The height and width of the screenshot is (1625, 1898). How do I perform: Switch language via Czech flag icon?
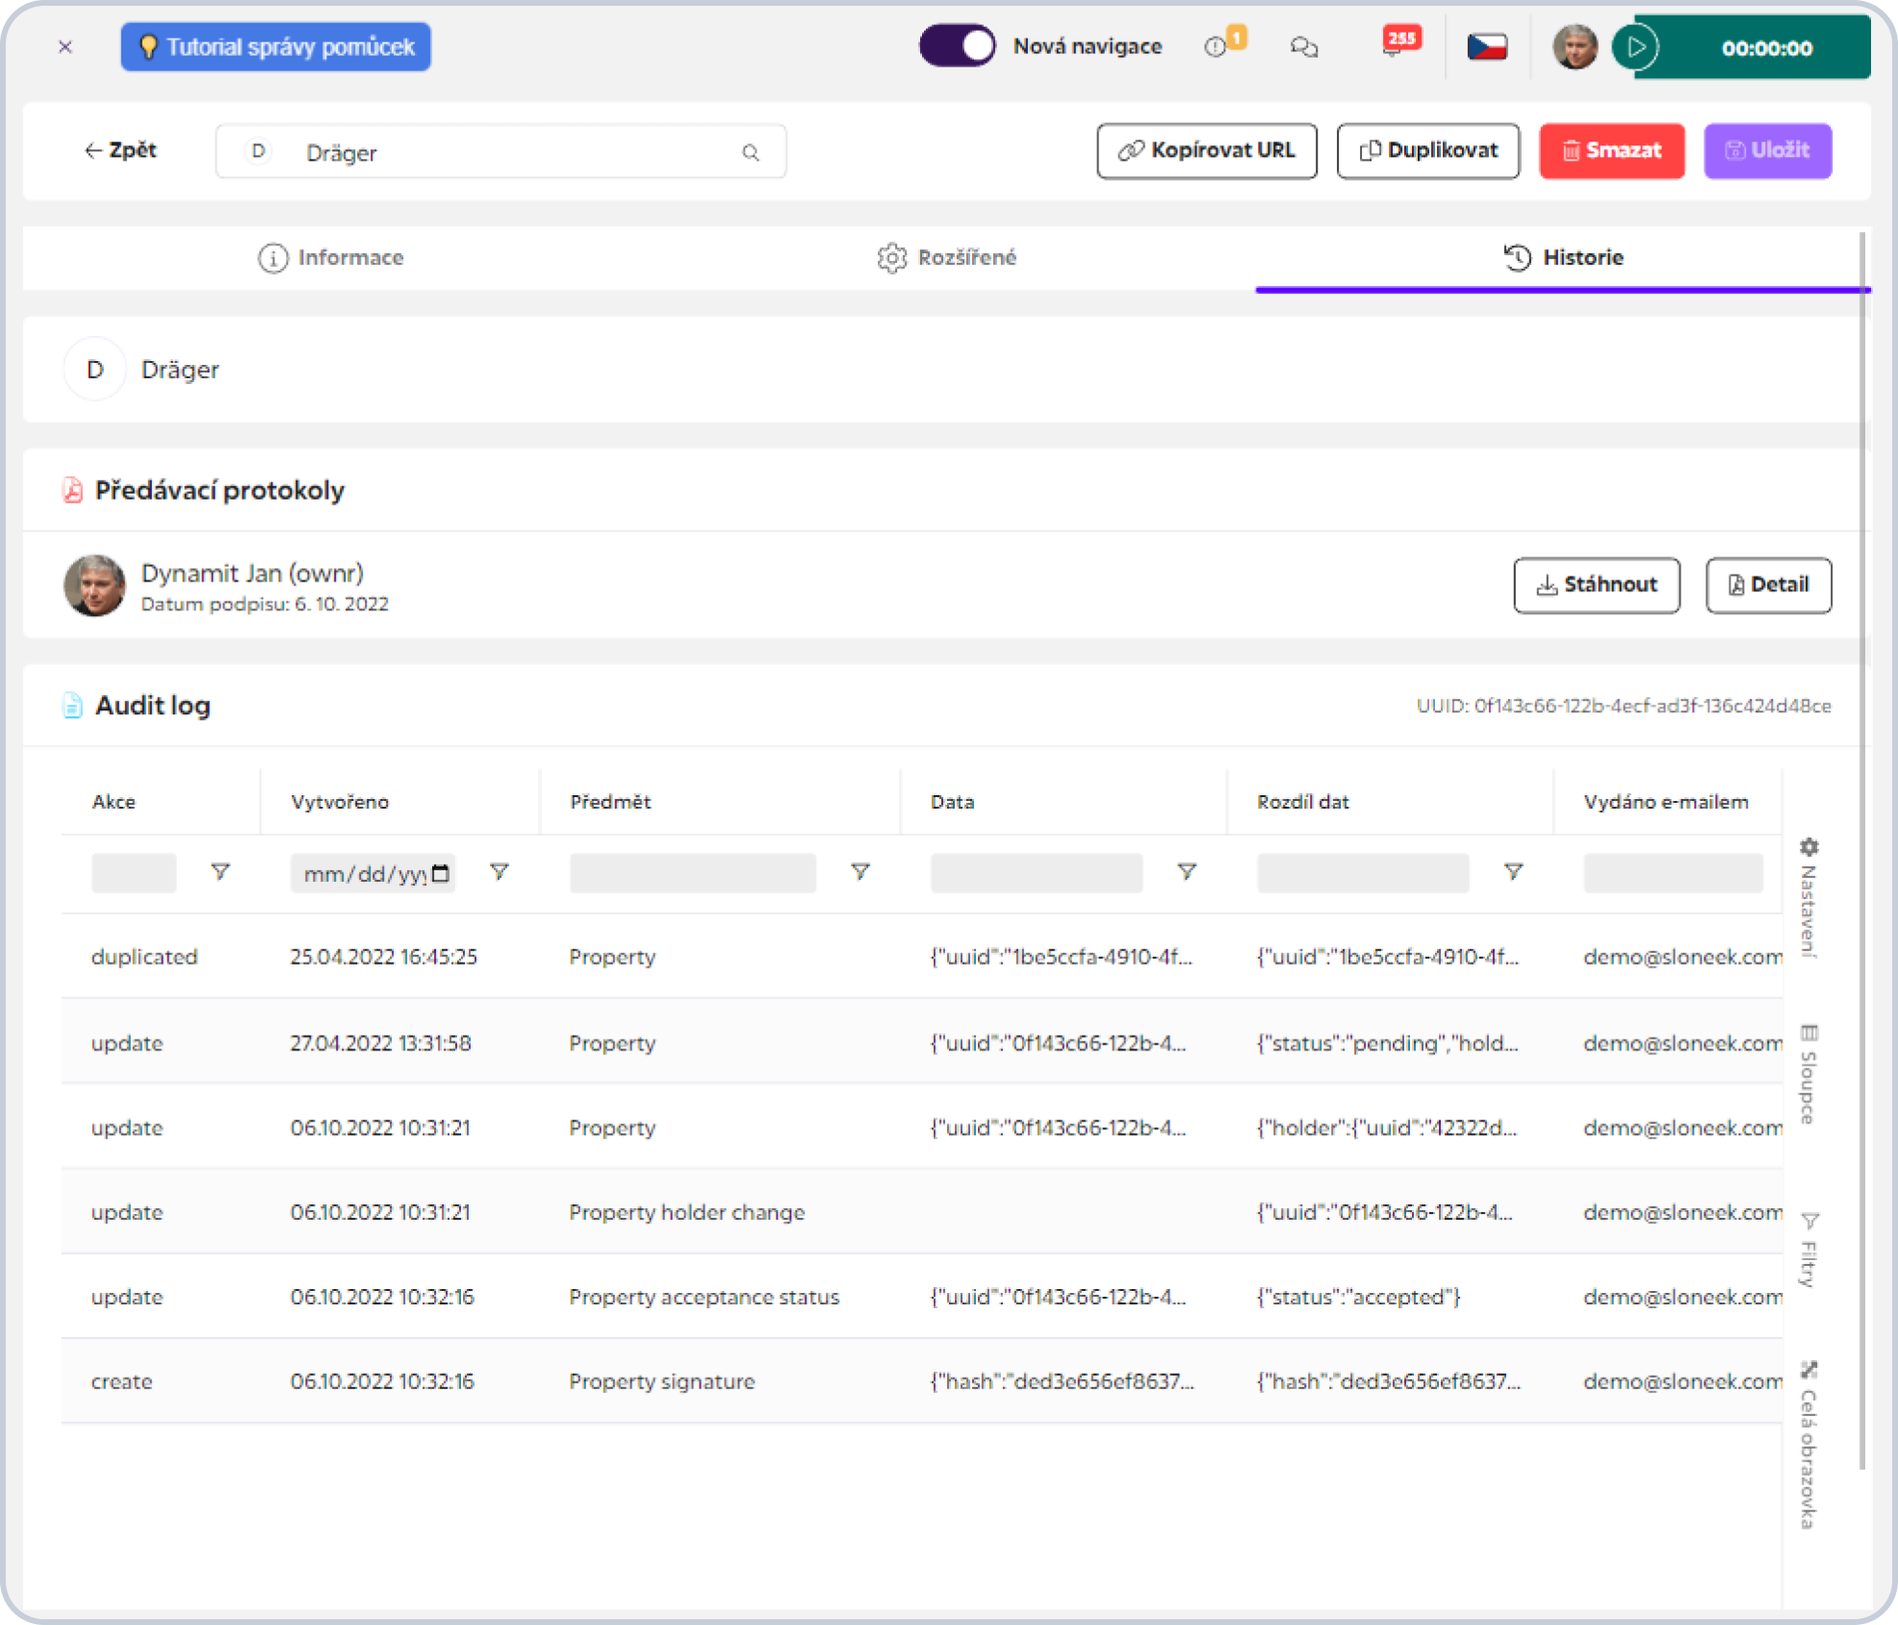point(1487,46)
